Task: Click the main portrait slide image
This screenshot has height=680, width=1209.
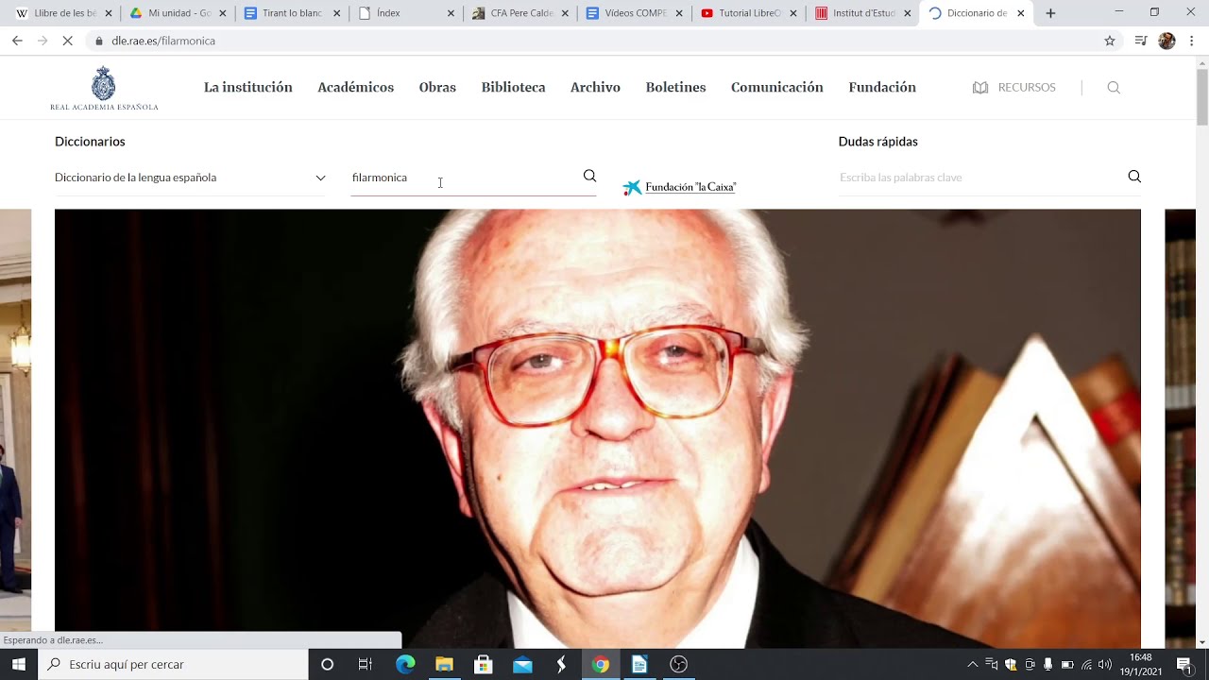Action: coord(598,429)
